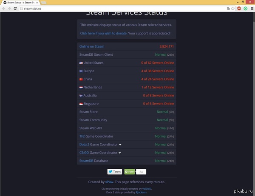255x196 pixels.
Task: Click the browser back arrow
Action: click(4, 9)
